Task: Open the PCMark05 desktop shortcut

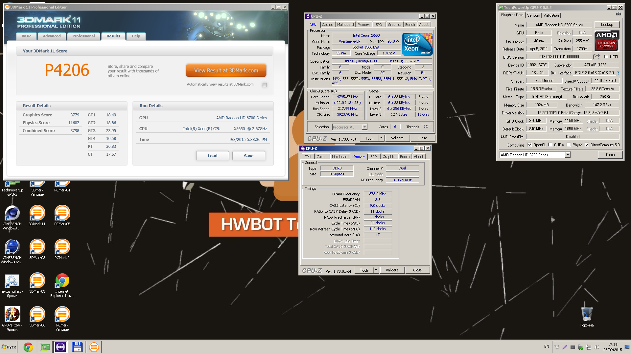Action: [62, 215]
